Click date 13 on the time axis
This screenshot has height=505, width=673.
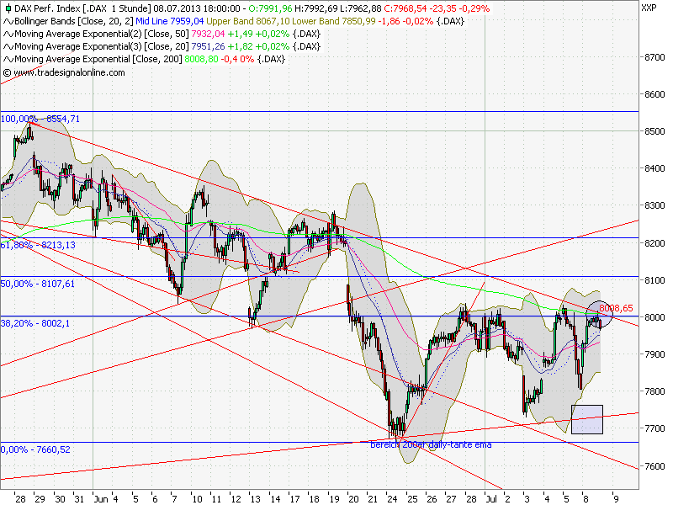click(x=256, y=499)
